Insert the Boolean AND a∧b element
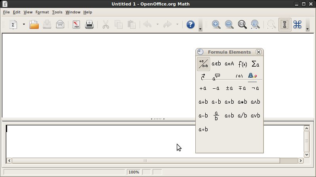Screen dimensions: 316x177 point(255,102)
